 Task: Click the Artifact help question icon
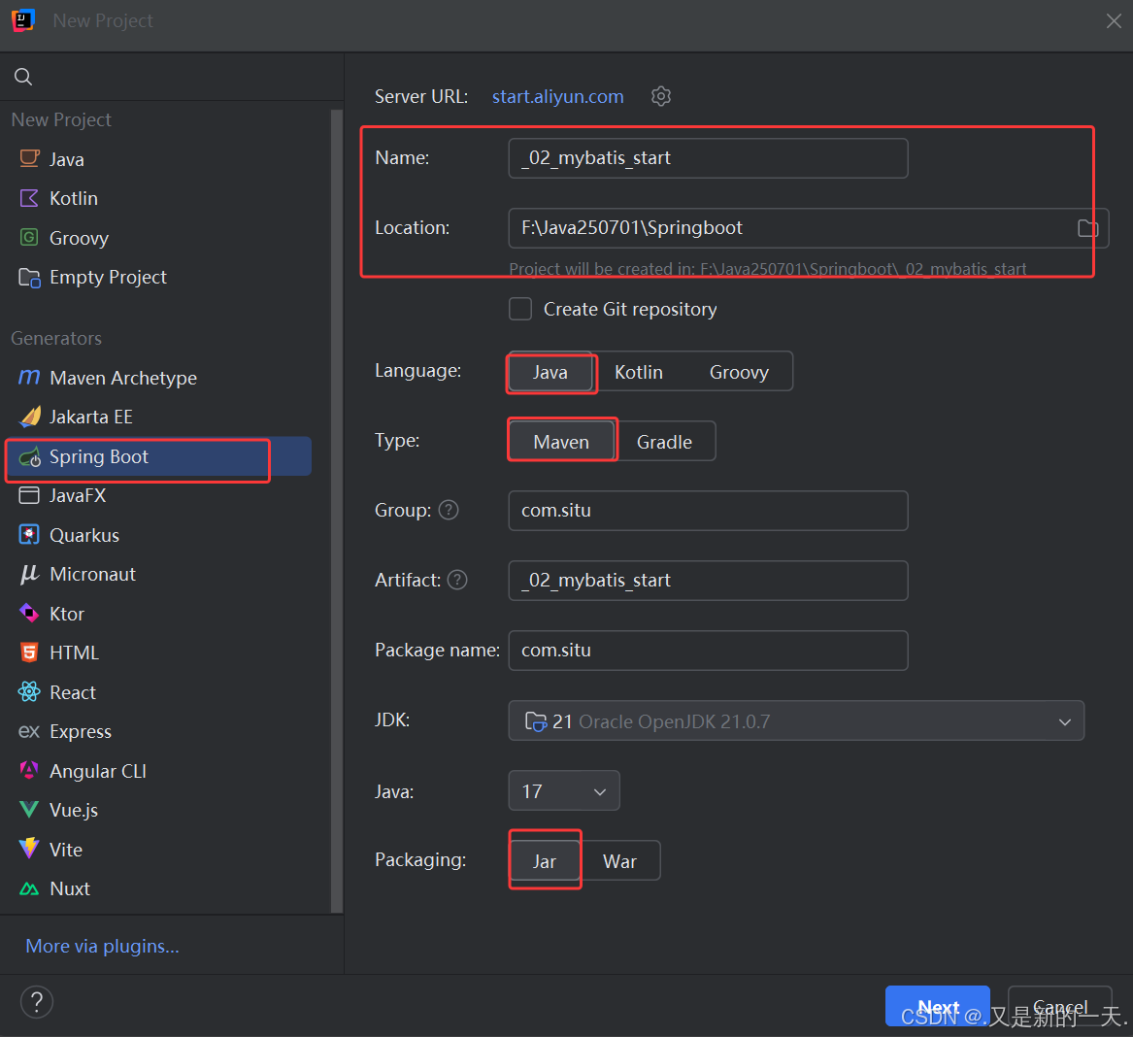tap(457, 580)
